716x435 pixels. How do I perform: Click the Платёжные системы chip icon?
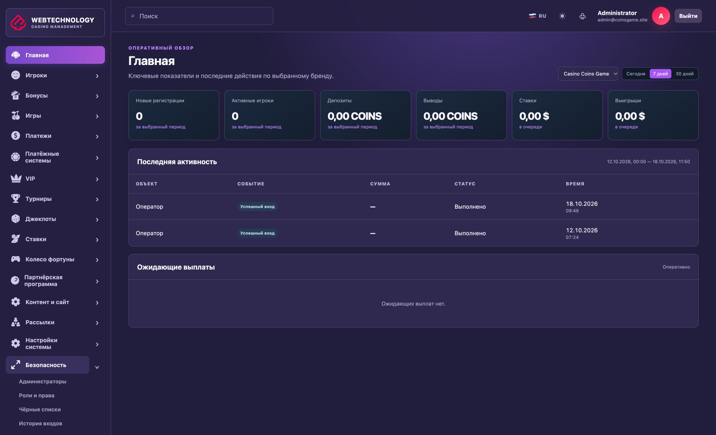coord(16,157)
